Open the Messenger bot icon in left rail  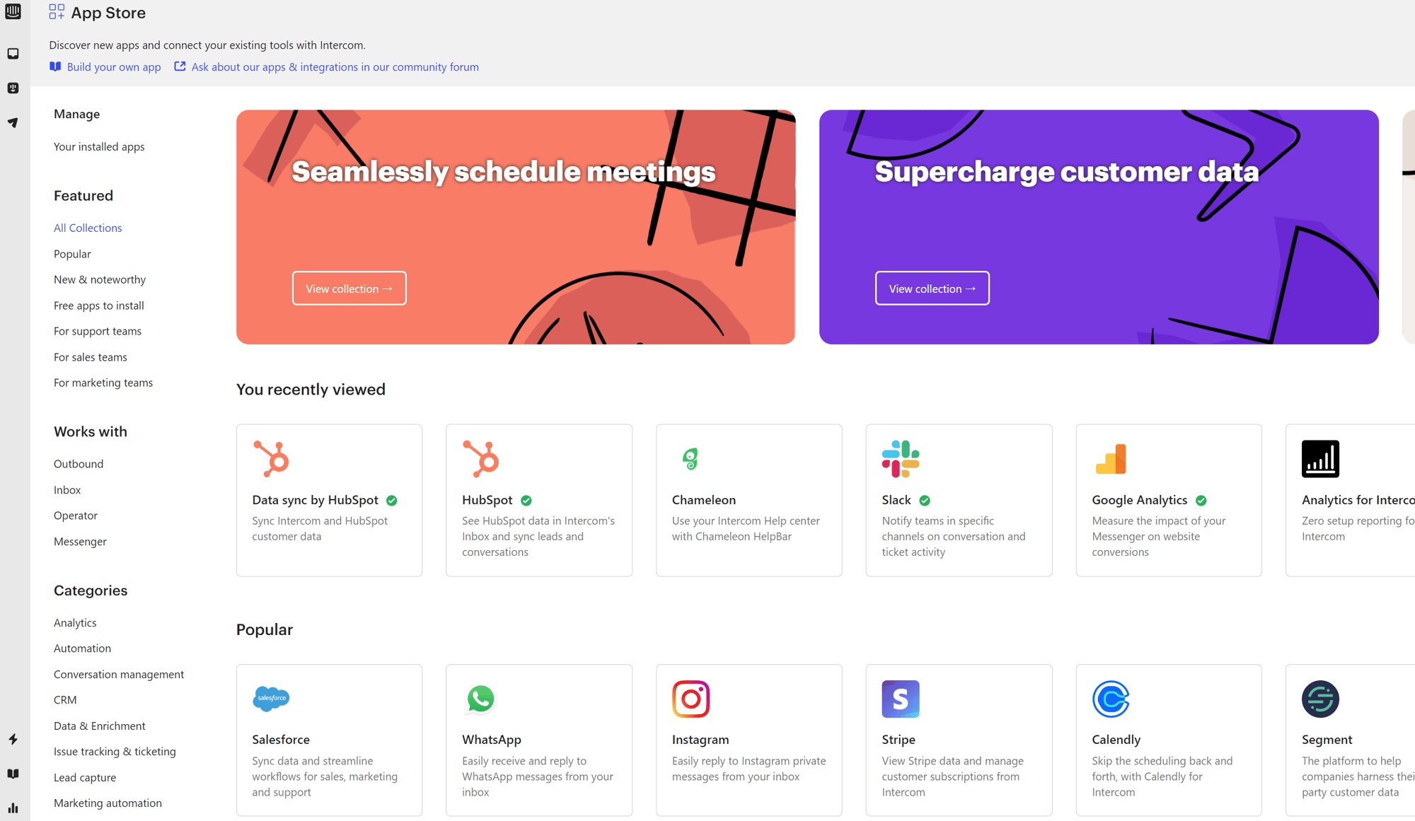13,88
